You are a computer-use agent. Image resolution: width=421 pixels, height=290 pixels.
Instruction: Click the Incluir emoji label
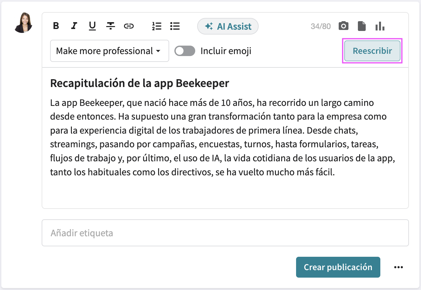[226, 51]
